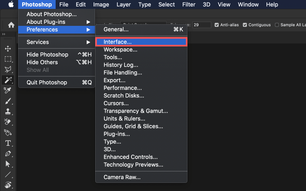Open the Filter menu

coord(189,4)
